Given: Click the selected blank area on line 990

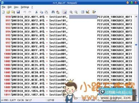Looking at the screenshot, I should [x=83, y=17].
